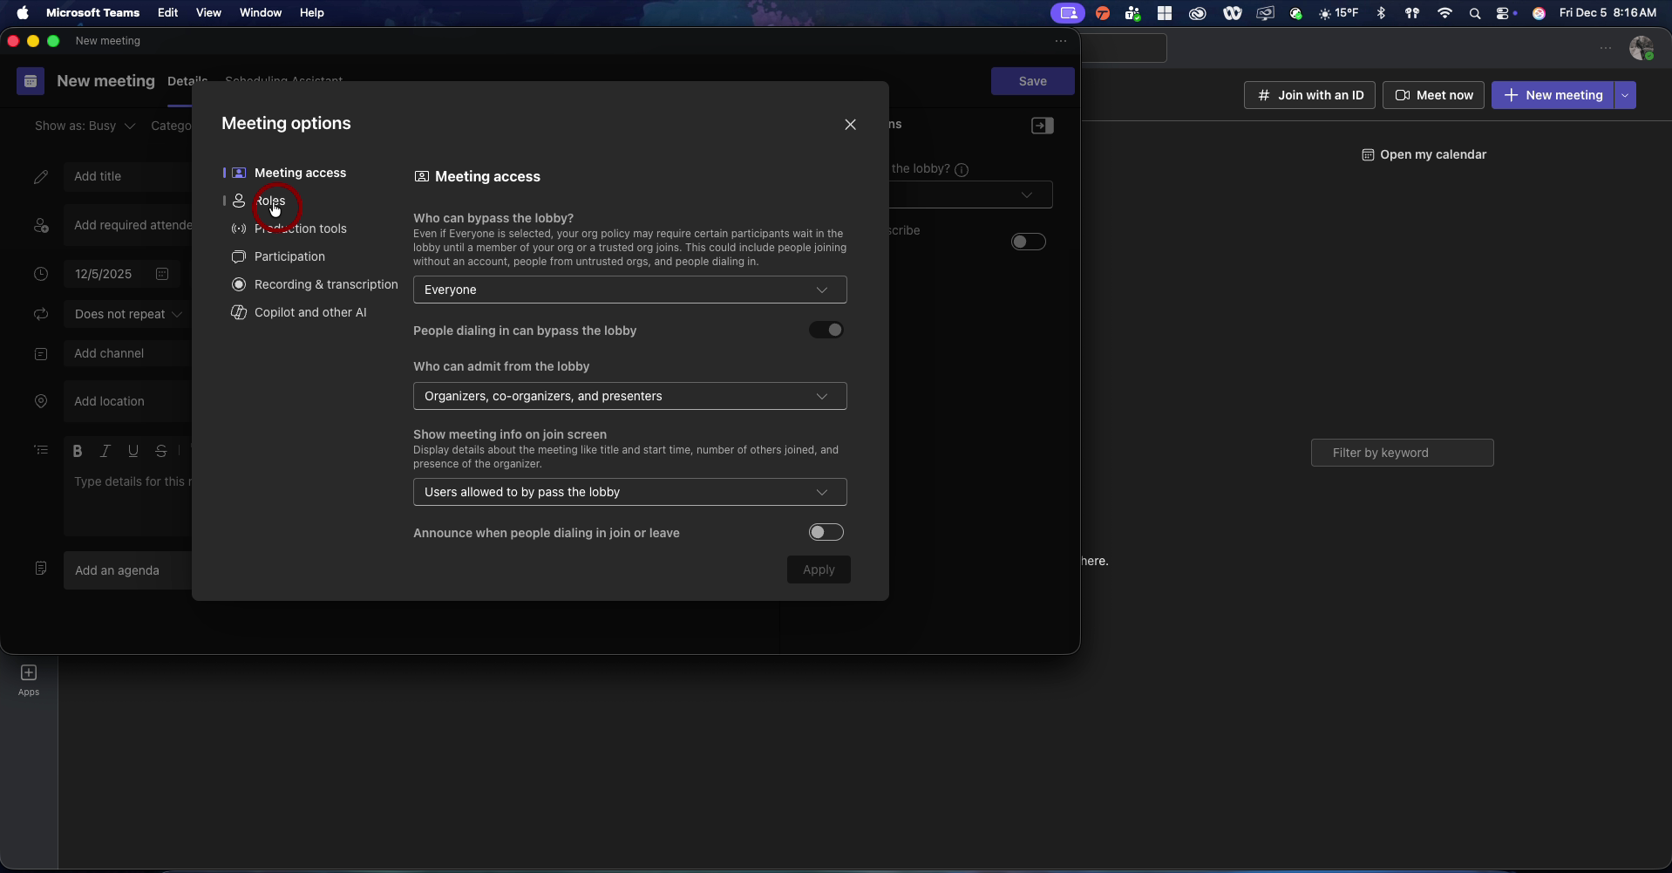This screenshot has width=1672, height=873.
Task: Open Does not repeat recurrence dropdown
Action: 127,314
